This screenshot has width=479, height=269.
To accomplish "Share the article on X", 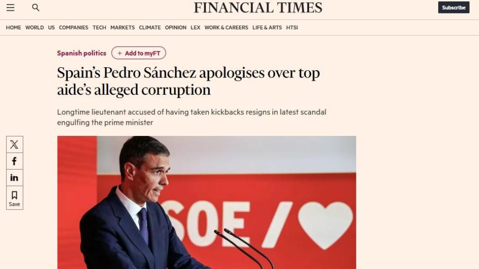I will click(15, 144).
